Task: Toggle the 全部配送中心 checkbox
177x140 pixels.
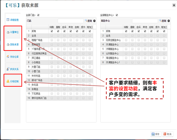Action: click(117, 15)
